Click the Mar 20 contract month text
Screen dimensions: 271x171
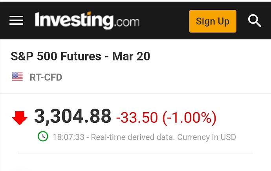pos(131,56)
